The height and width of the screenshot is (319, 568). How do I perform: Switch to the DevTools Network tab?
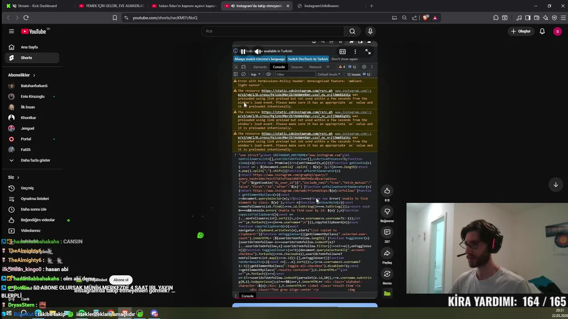(316, 67)
